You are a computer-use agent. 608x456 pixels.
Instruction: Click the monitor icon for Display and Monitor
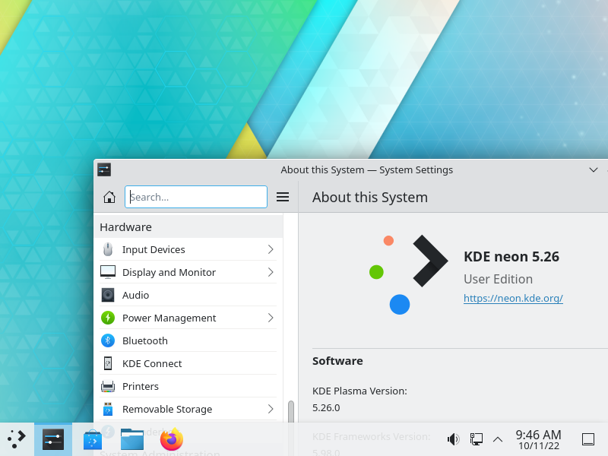(x=108, y=272)
